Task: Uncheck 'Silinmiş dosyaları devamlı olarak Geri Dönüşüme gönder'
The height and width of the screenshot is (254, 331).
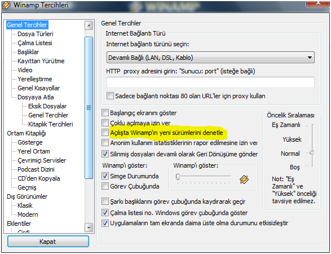Action: (105, 154)
